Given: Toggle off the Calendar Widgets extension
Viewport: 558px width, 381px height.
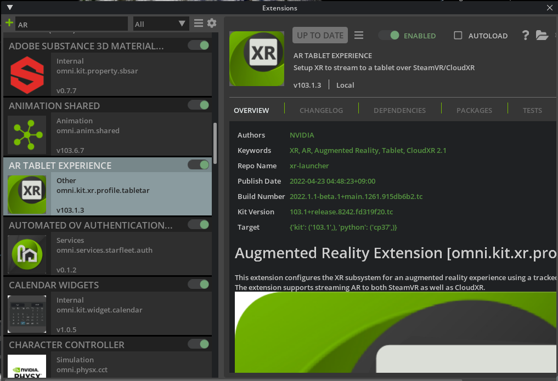Looking at the screenshot, I should click(198, 284).
